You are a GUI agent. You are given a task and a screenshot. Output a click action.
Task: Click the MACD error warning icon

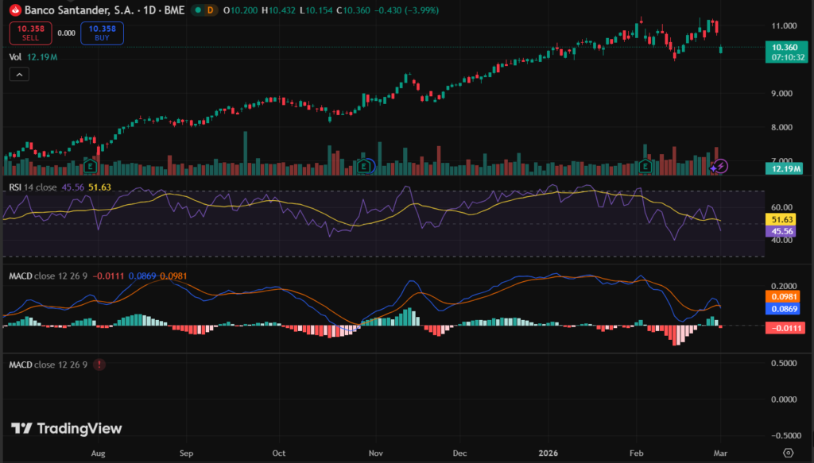pos(99,365)
